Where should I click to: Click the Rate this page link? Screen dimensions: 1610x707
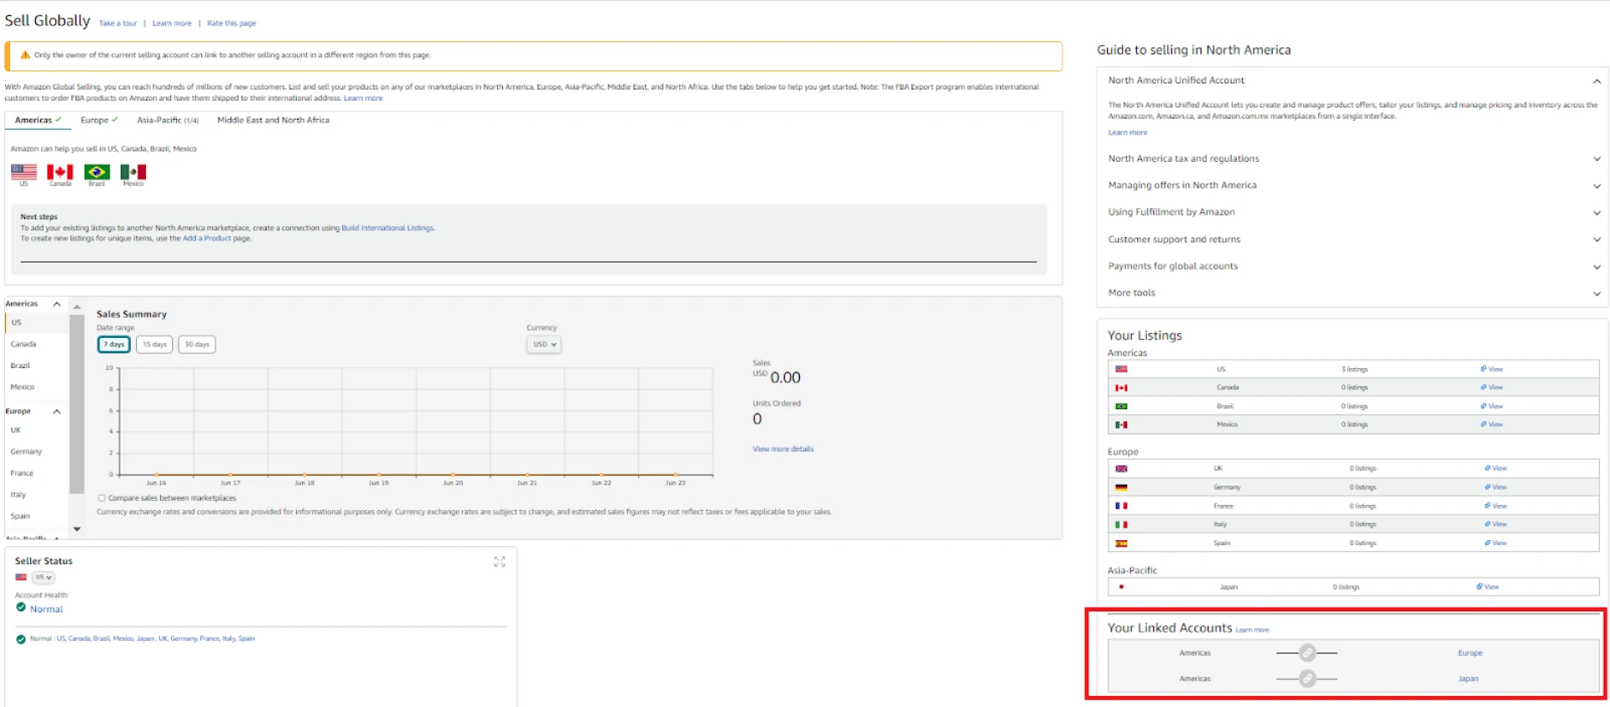click(x=231, y=23)
